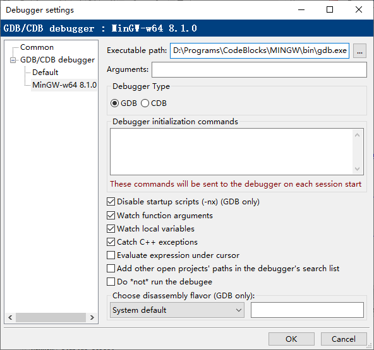The height and width of the screenshot is (350, 374).
Task: Click the right arrow of tree scrollbar
Action: click(92, 317)
